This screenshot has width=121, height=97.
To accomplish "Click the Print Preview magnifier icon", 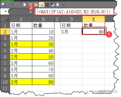I will [58, 5].
